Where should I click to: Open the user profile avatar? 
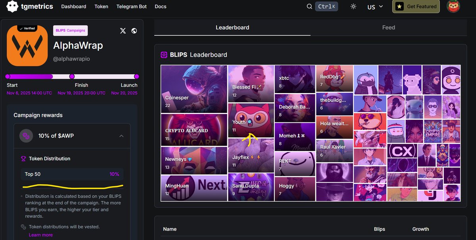[453, 6]
